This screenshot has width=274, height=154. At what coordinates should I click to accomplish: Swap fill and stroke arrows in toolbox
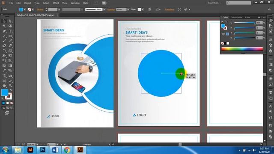click(x=11, y=90)
